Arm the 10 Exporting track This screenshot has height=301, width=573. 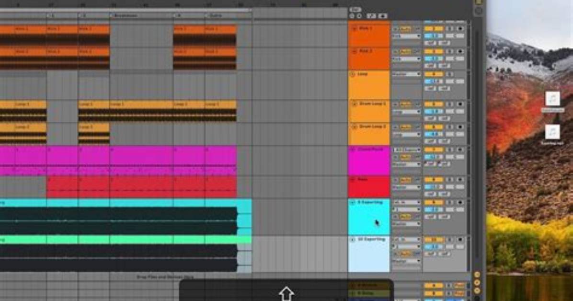[x=460, y=240]
